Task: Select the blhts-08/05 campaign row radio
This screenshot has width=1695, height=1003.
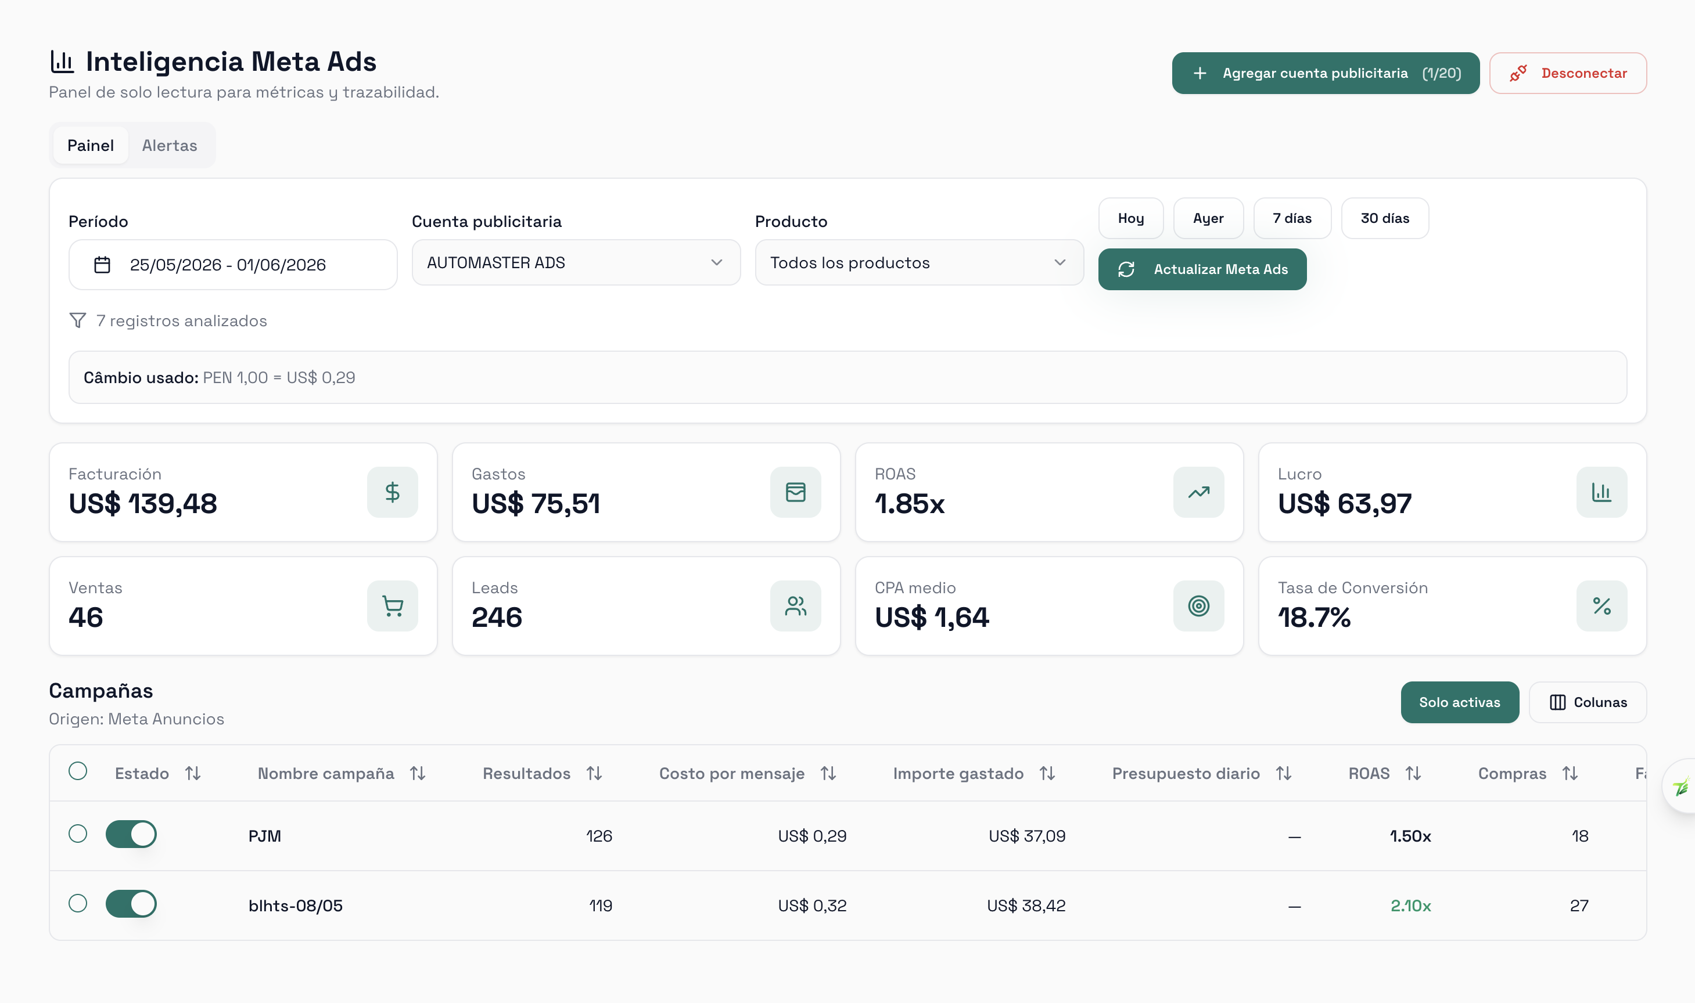Action: tap(78, 904)
